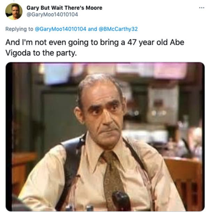Visit the @BMcCarthy32 profile mention
The width and height of the screenshot is (209, 214).
[x=118, y=29]
